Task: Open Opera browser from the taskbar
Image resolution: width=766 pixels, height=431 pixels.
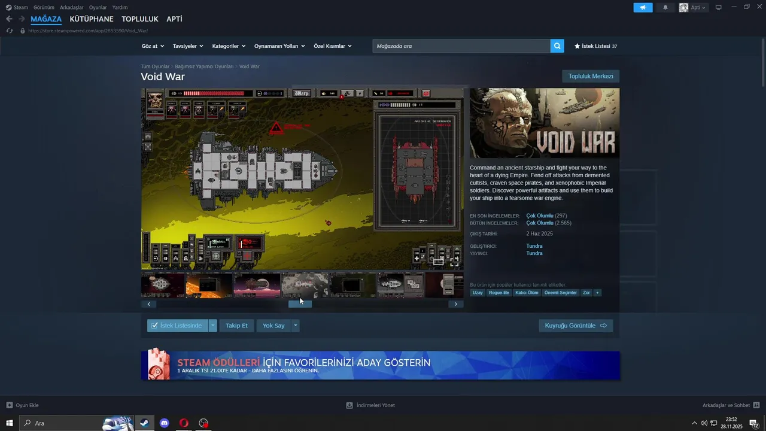Action: [x=184, y=423]
